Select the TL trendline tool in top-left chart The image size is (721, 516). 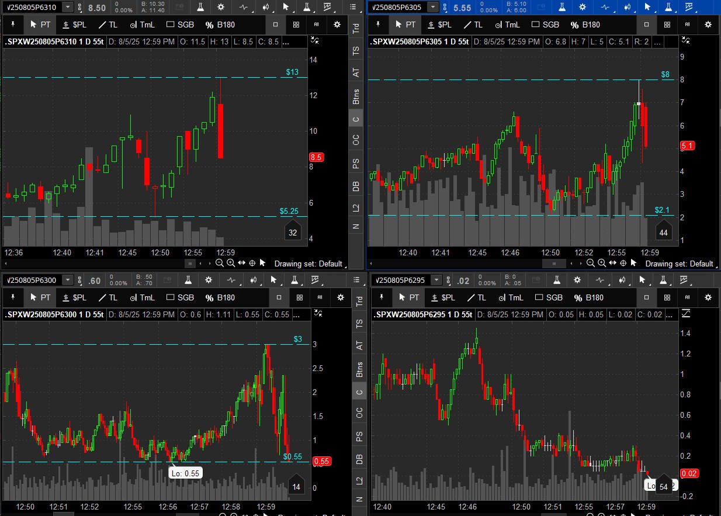[x=108, y=25]
